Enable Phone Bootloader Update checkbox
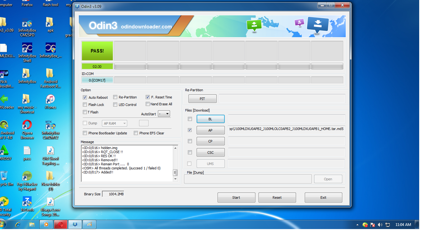This screenshot has height=240, width=427. [85, 133]
